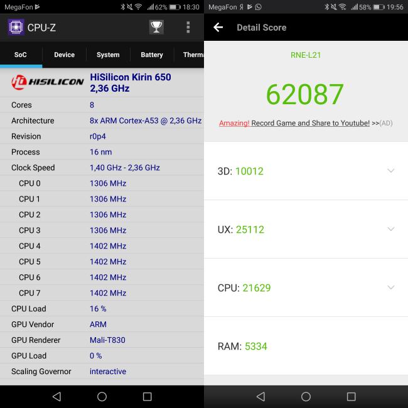The image size is (408, 408).
Task: Tap recent apps button under CPU-Z
Action: [148, 397]
